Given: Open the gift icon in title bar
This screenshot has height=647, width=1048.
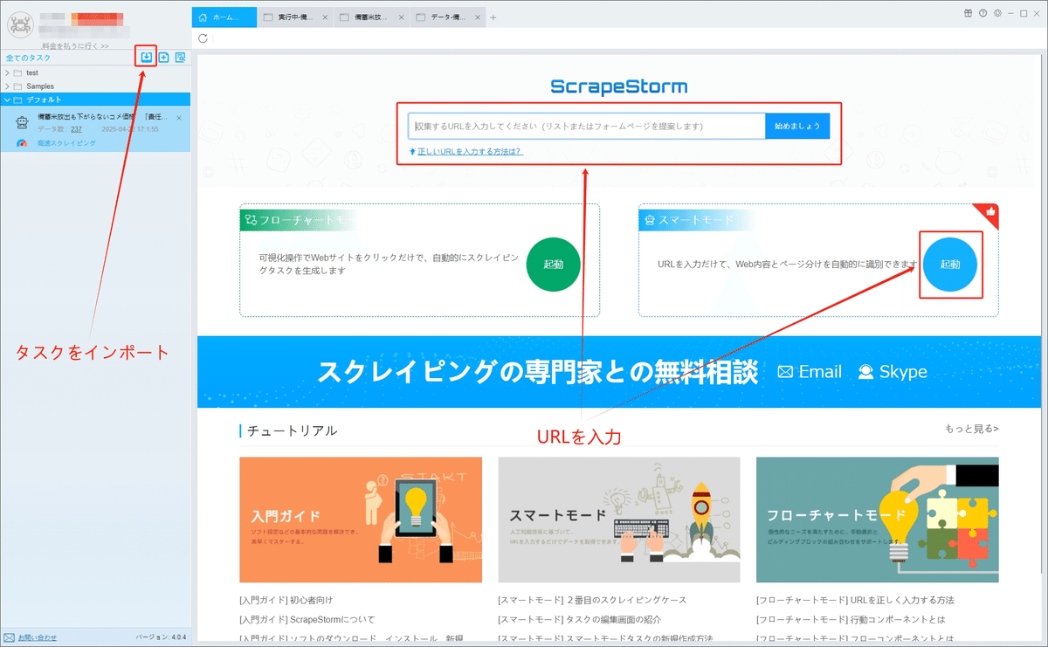Looking at the screenshot, I should (968, 13).
